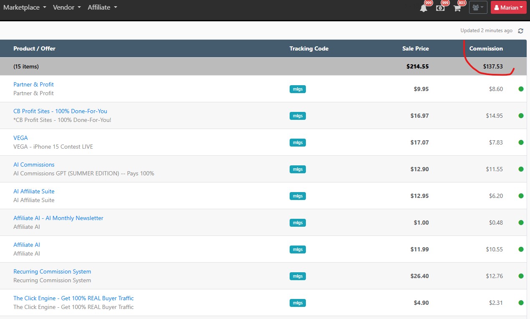Click the $8.60 commission value
This screenshot has height=319, width=530.
[x=496, y=89]
